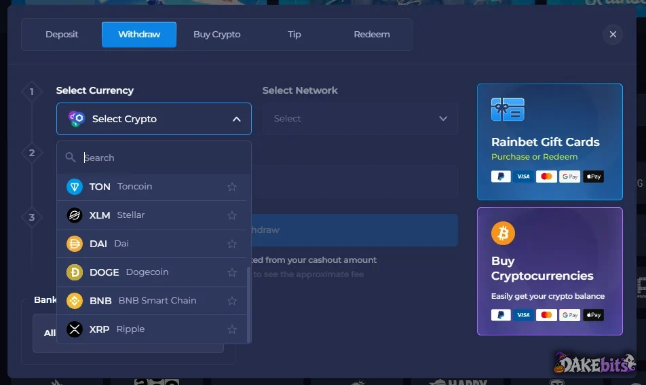
Task: Click the Toncoin logo icon
Action: click(75, 187)
